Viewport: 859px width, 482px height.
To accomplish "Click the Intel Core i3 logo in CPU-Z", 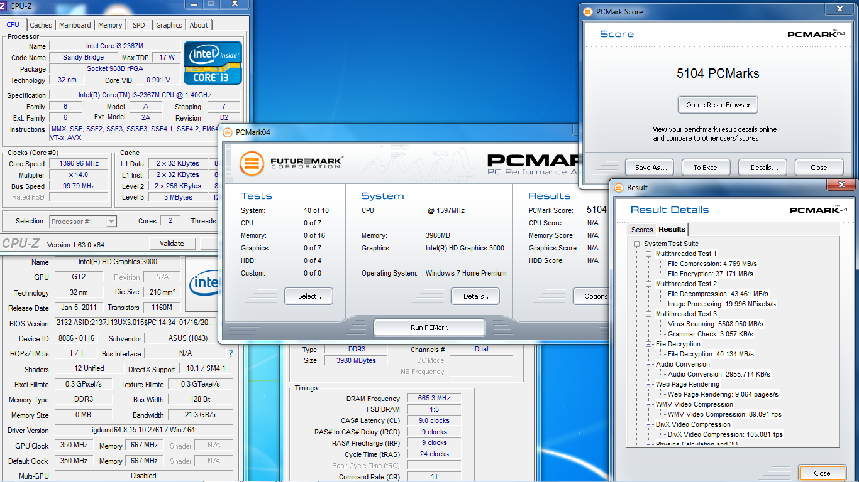I will pyautogui.click(x=213, y=63).
